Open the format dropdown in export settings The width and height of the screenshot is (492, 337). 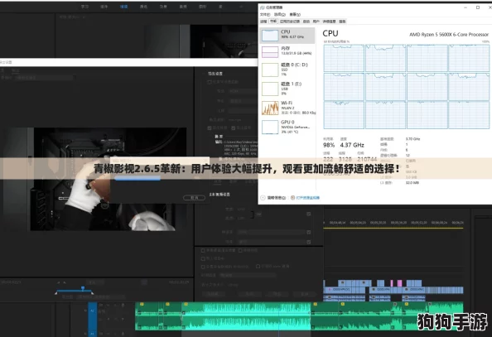(x=244, y=91)
